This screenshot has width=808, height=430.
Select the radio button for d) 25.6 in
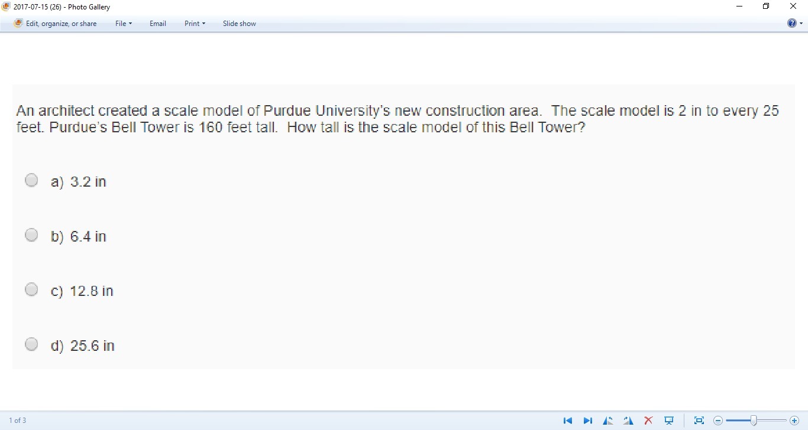pyautogui.click(x=31, y=344)
